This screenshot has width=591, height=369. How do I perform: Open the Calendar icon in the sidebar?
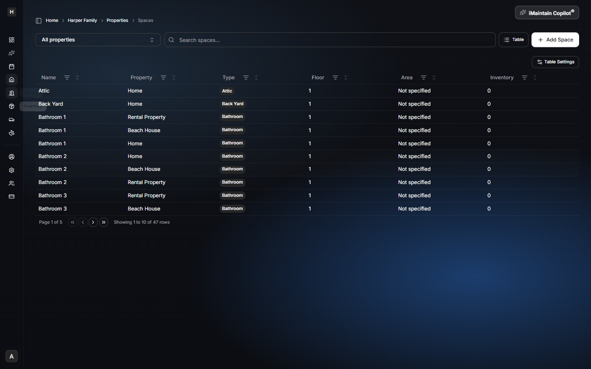[x=11, y=66]
